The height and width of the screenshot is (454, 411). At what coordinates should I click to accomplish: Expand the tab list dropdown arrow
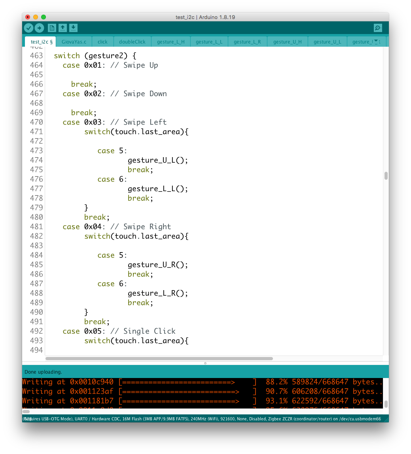click(x=376, y=41)
